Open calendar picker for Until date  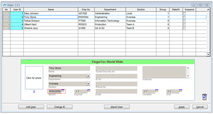(x=181, y=91)
